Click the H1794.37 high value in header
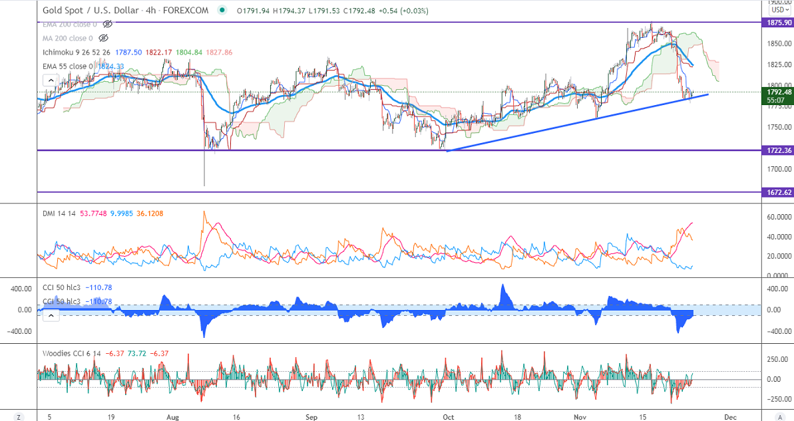Viewport: 794px width, 421px height. tap(289, 10)
